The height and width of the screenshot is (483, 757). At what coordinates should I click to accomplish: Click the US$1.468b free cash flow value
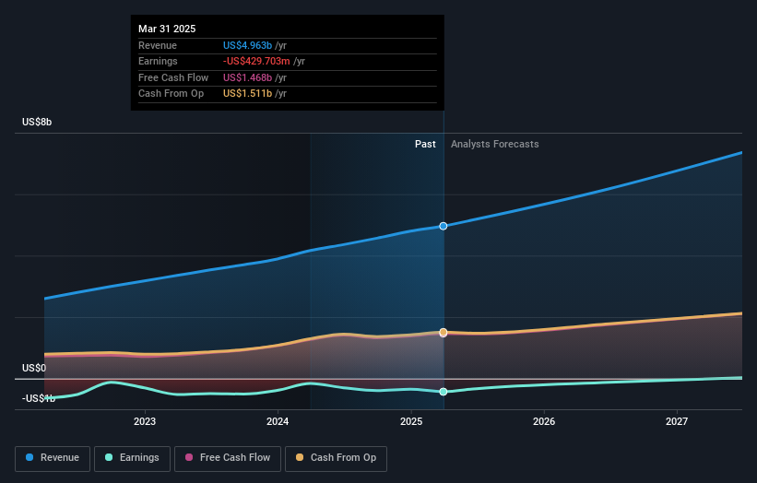pyautogui.click(x=248, y=77)
